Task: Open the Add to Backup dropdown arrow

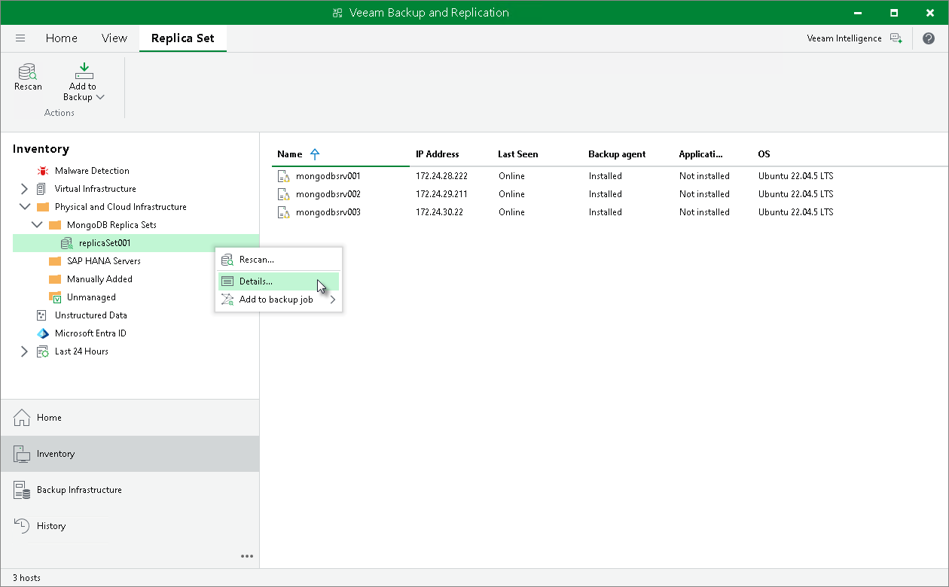Action: [x=100, y=98]
